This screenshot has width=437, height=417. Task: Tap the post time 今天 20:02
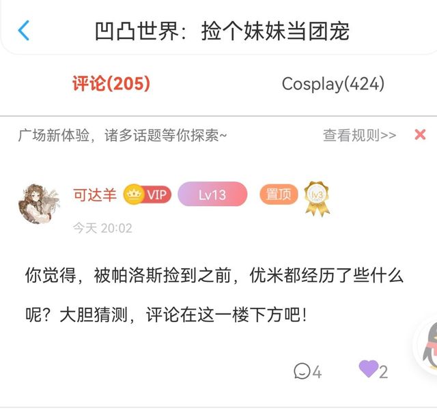[x=102, y=228]
